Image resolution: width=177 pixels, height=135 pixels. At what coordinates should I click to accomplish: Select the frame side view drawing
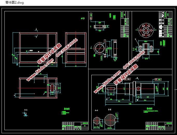pyautogui.click(x=75, y=48)
